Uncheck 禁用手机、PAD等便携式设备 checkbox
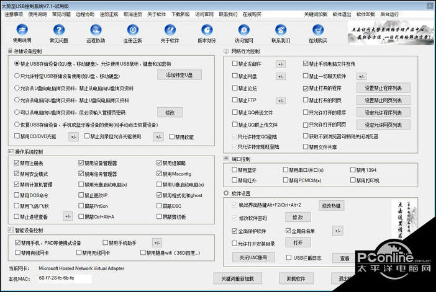This screenshot has height=292, width=436. 18,242
